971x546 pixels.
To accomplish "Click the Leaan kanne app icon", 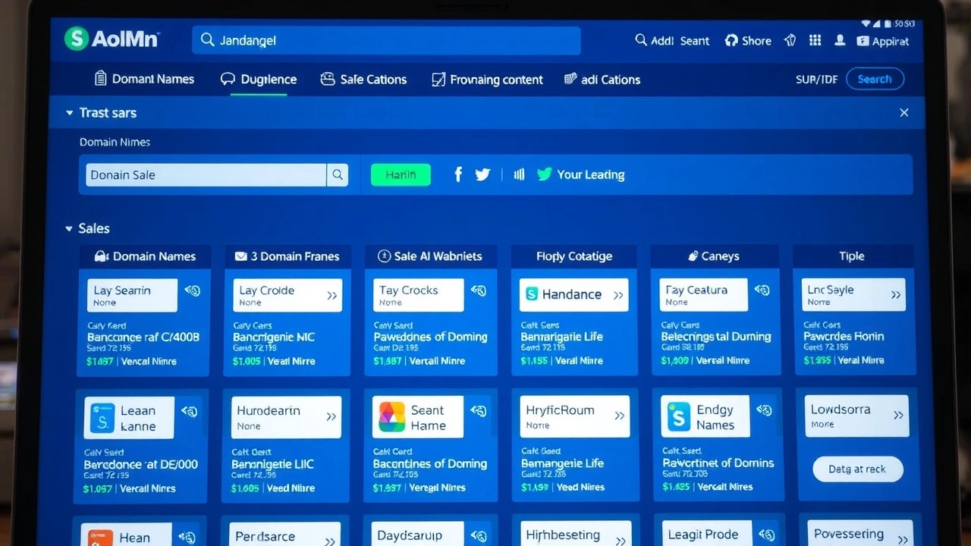I will pos(102,418).
